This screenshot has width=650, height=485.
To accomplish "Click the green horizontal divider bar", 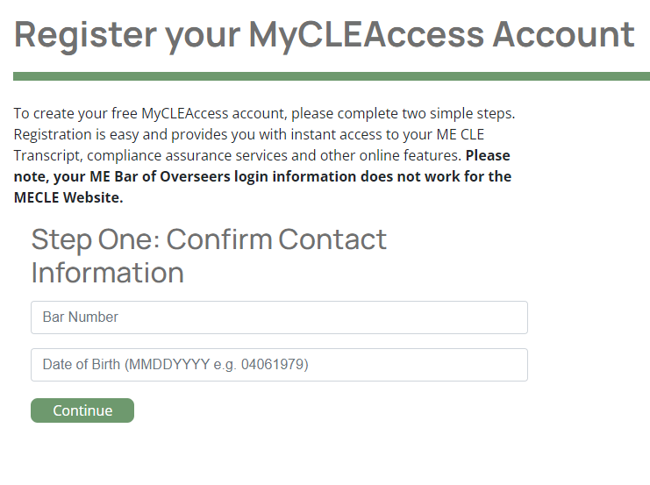I will [332, 76].
